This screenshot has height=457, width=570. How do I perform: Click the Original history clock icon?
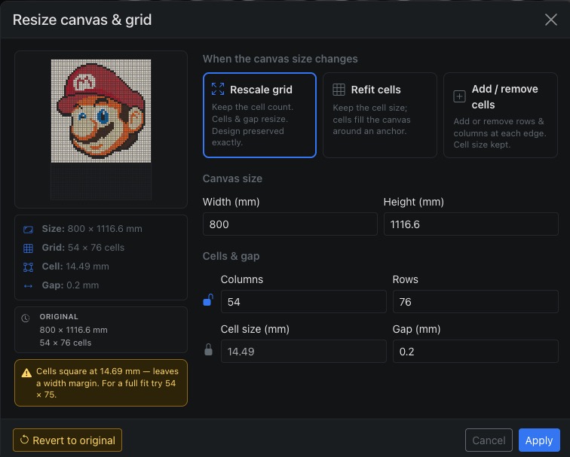coord(26,318)
